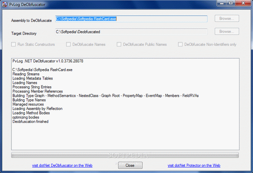Click the 'Target Directory' label

point(24,34)
